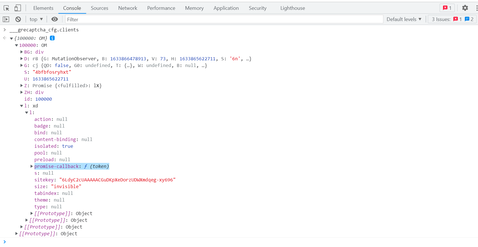Expand the promise-callback function entry

32,166
